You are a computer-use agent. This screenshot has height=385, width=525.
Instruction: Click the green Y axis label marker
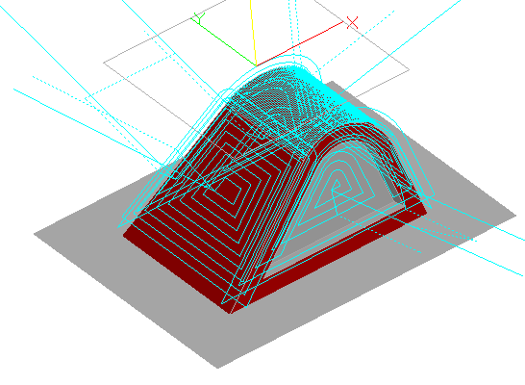[199, 18]
